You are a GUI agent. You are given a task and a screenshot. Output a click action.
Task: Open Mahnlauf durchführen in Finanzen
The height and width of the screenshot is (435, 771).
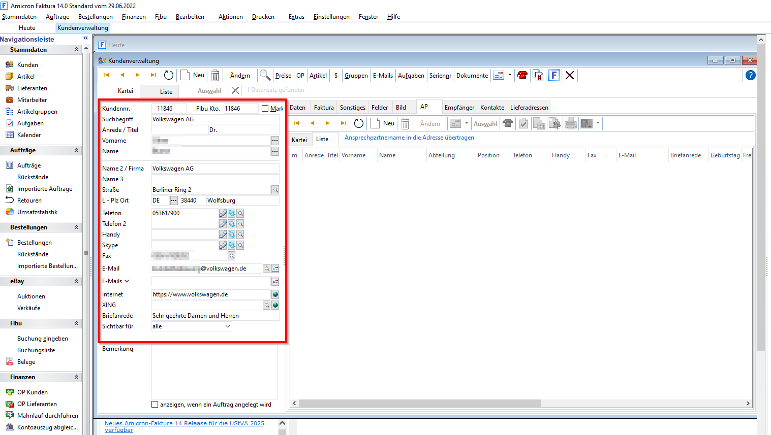[48, 416]
